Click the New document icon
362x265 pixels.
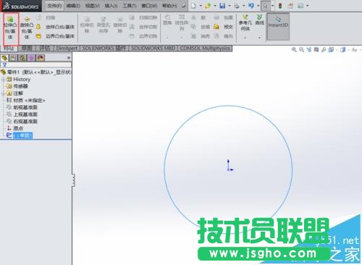193,6
